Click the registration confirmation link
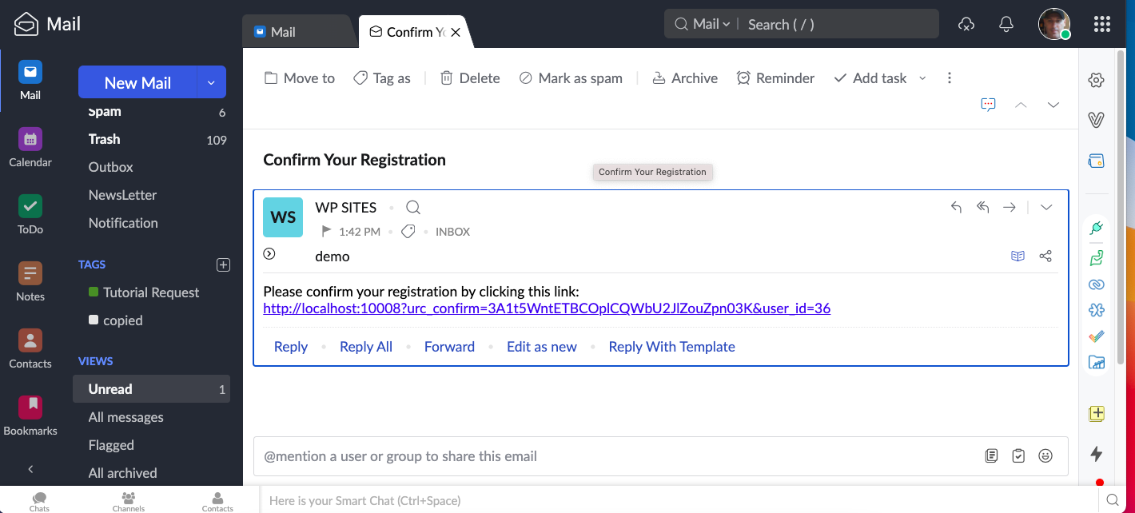Image resolution: width=1135 pixels, height=513 pixels. (x=547, y=308)
